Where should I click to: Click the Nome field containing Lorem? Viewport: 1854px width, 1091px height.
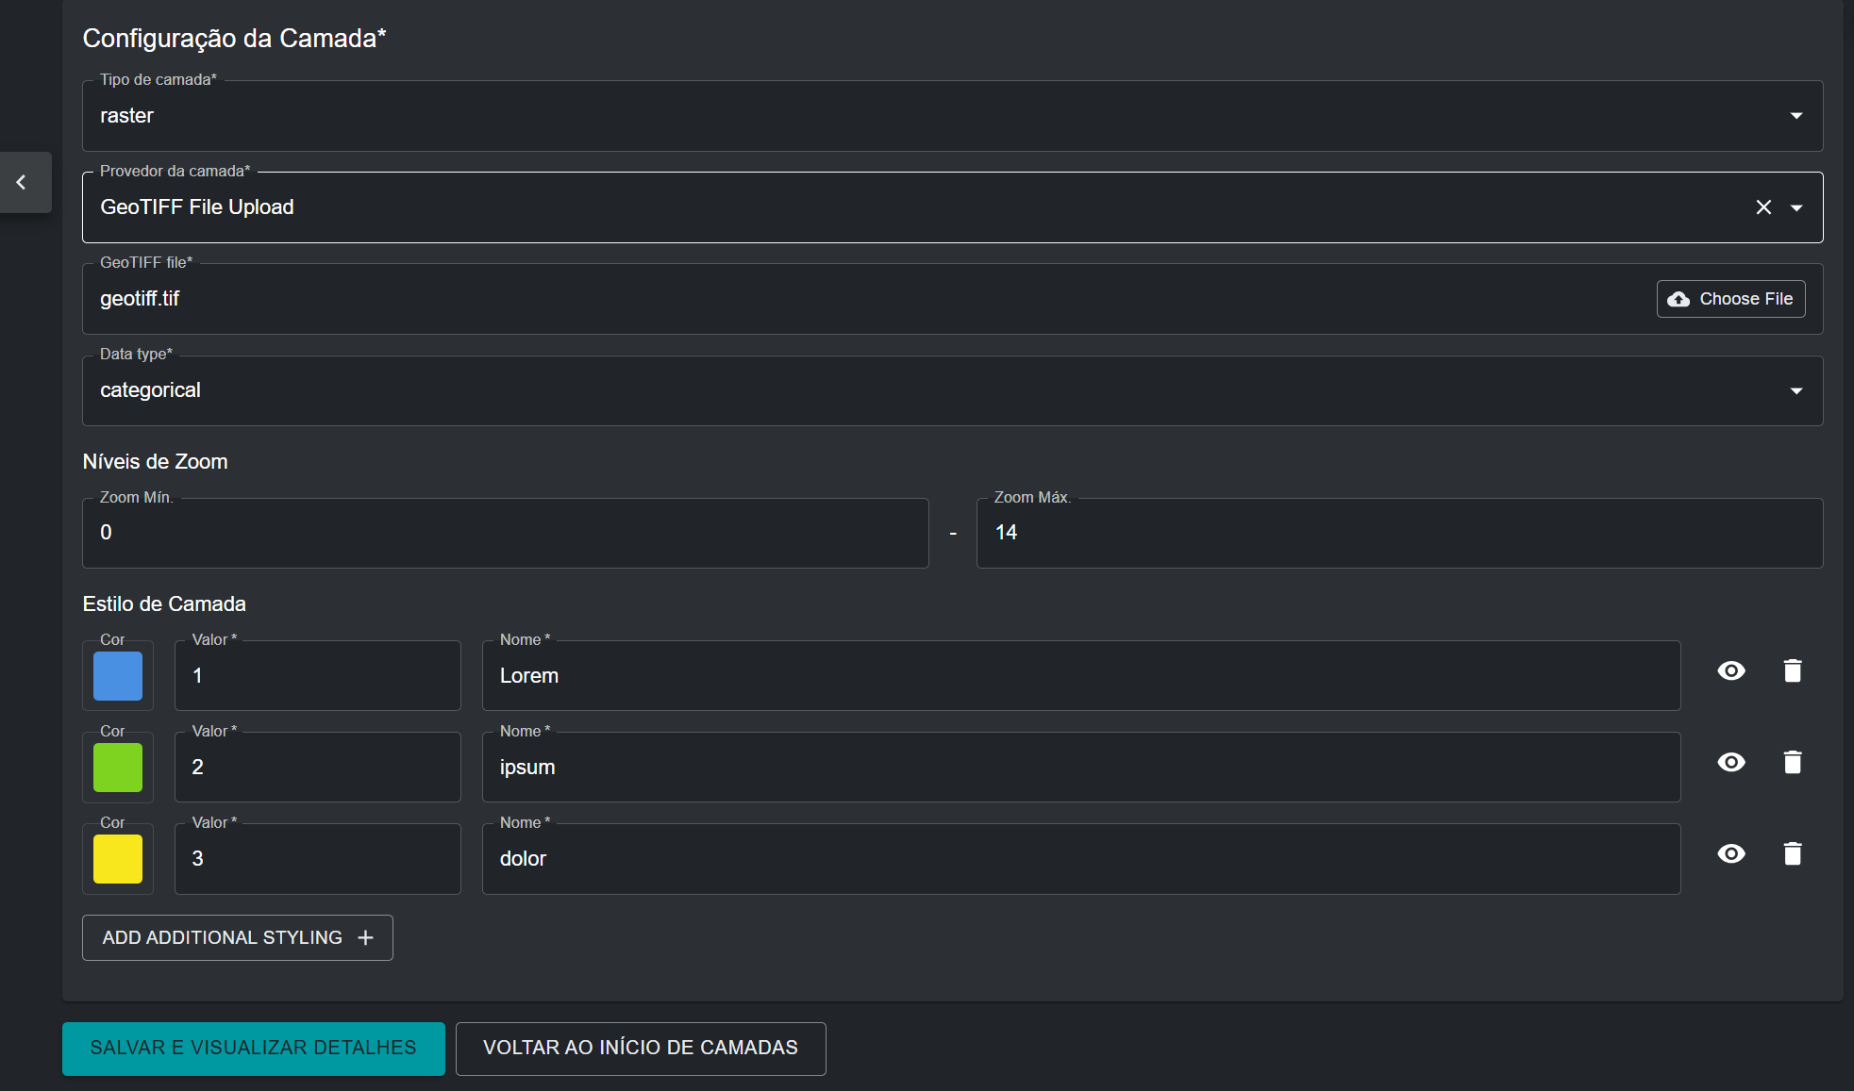click(x=1080, y=675)
